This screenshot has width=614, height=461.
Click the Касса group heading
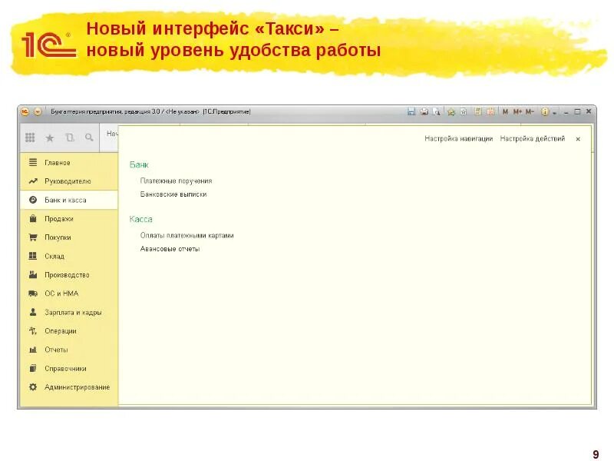[x=140, y=219]
